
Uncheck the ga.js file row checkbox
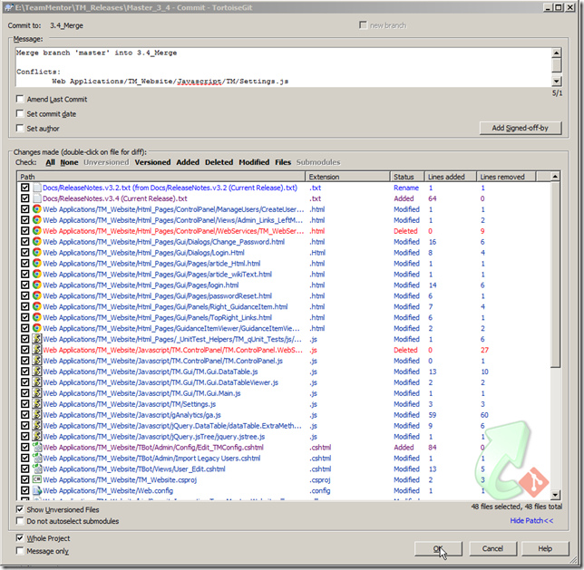(x=25, y=414)
